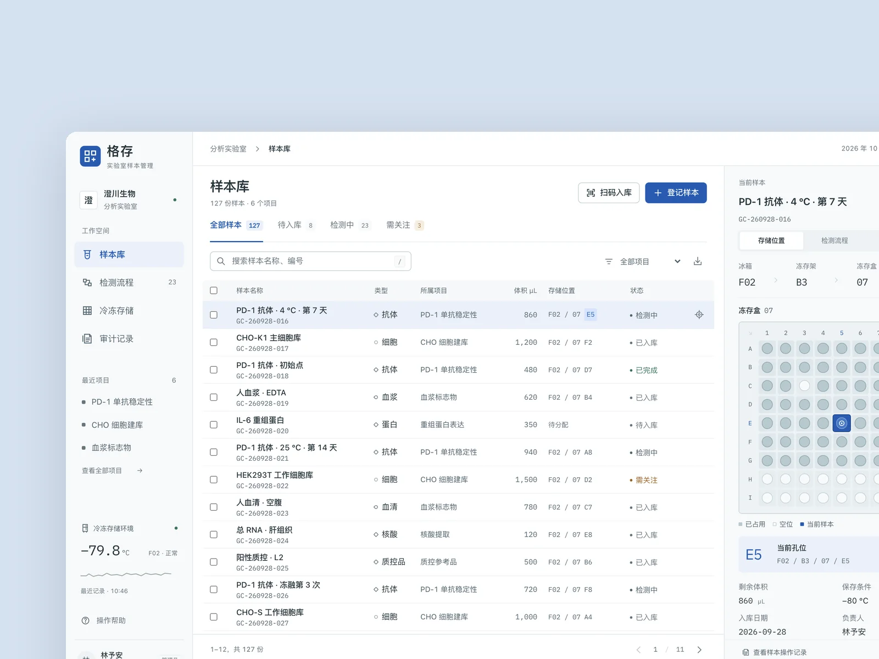Open the 全部项目 filter dropdown
879x659 pixels.
[643, 262]
